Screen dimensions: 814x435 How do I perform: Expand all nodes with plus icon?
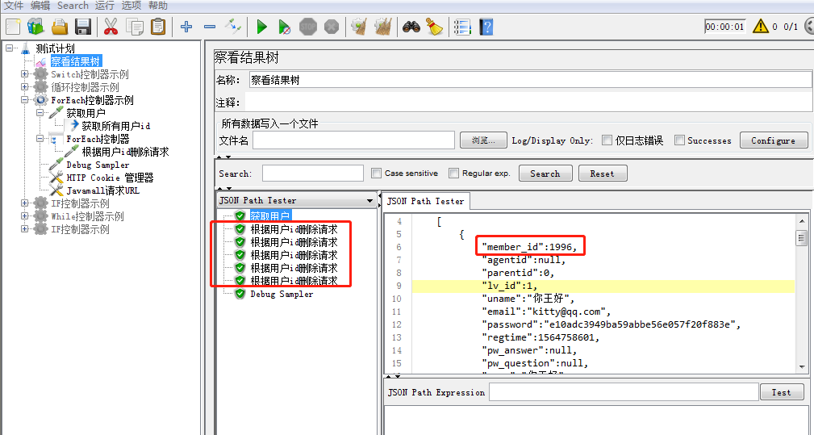[x=186, y=27]
